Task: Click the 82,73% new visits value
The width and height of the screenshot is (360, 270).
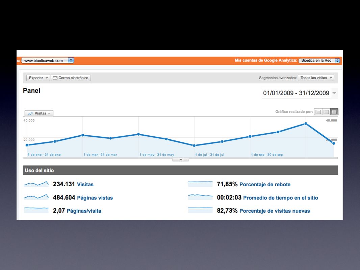Action: click(227, 211)
